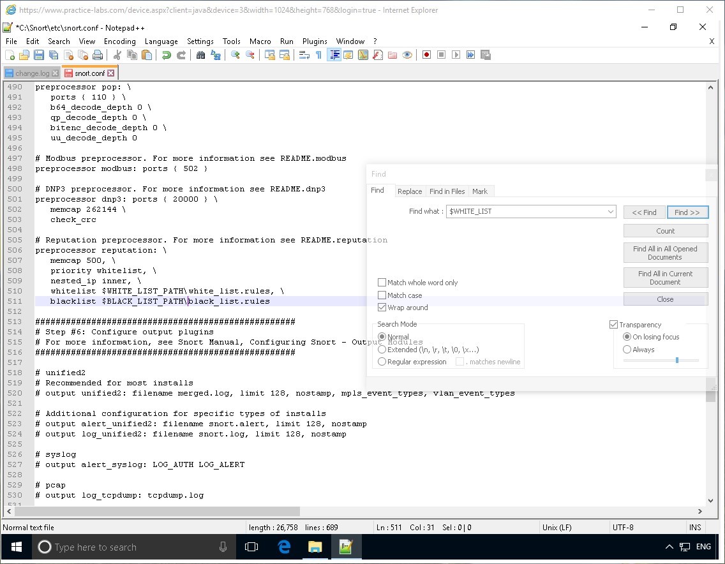Click the New file toolbar icon

10,55
